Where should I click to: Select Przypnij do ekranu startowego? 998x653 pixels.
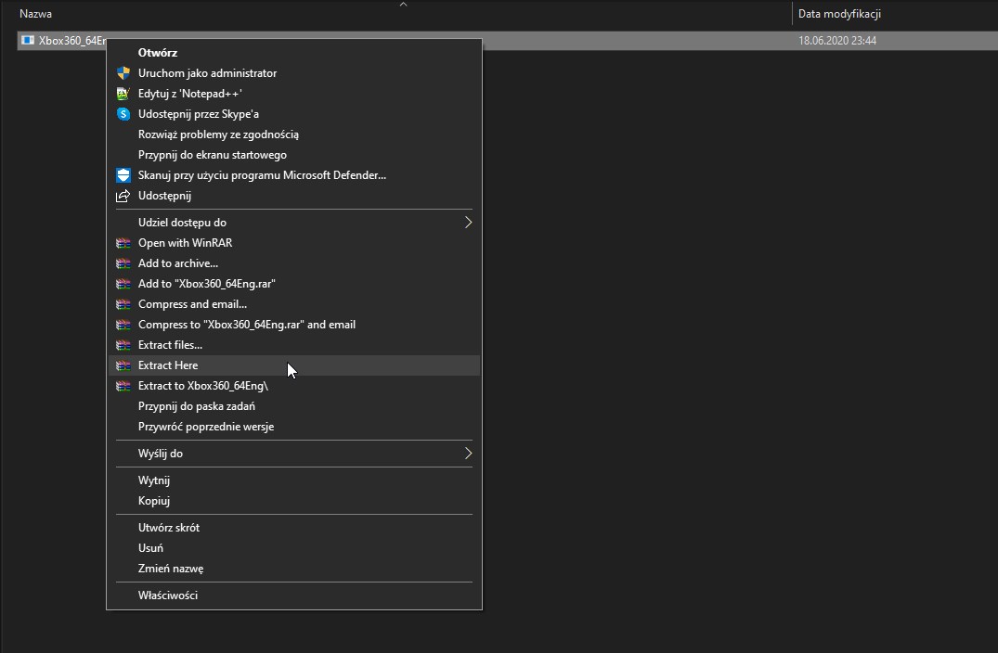point(294,155)
